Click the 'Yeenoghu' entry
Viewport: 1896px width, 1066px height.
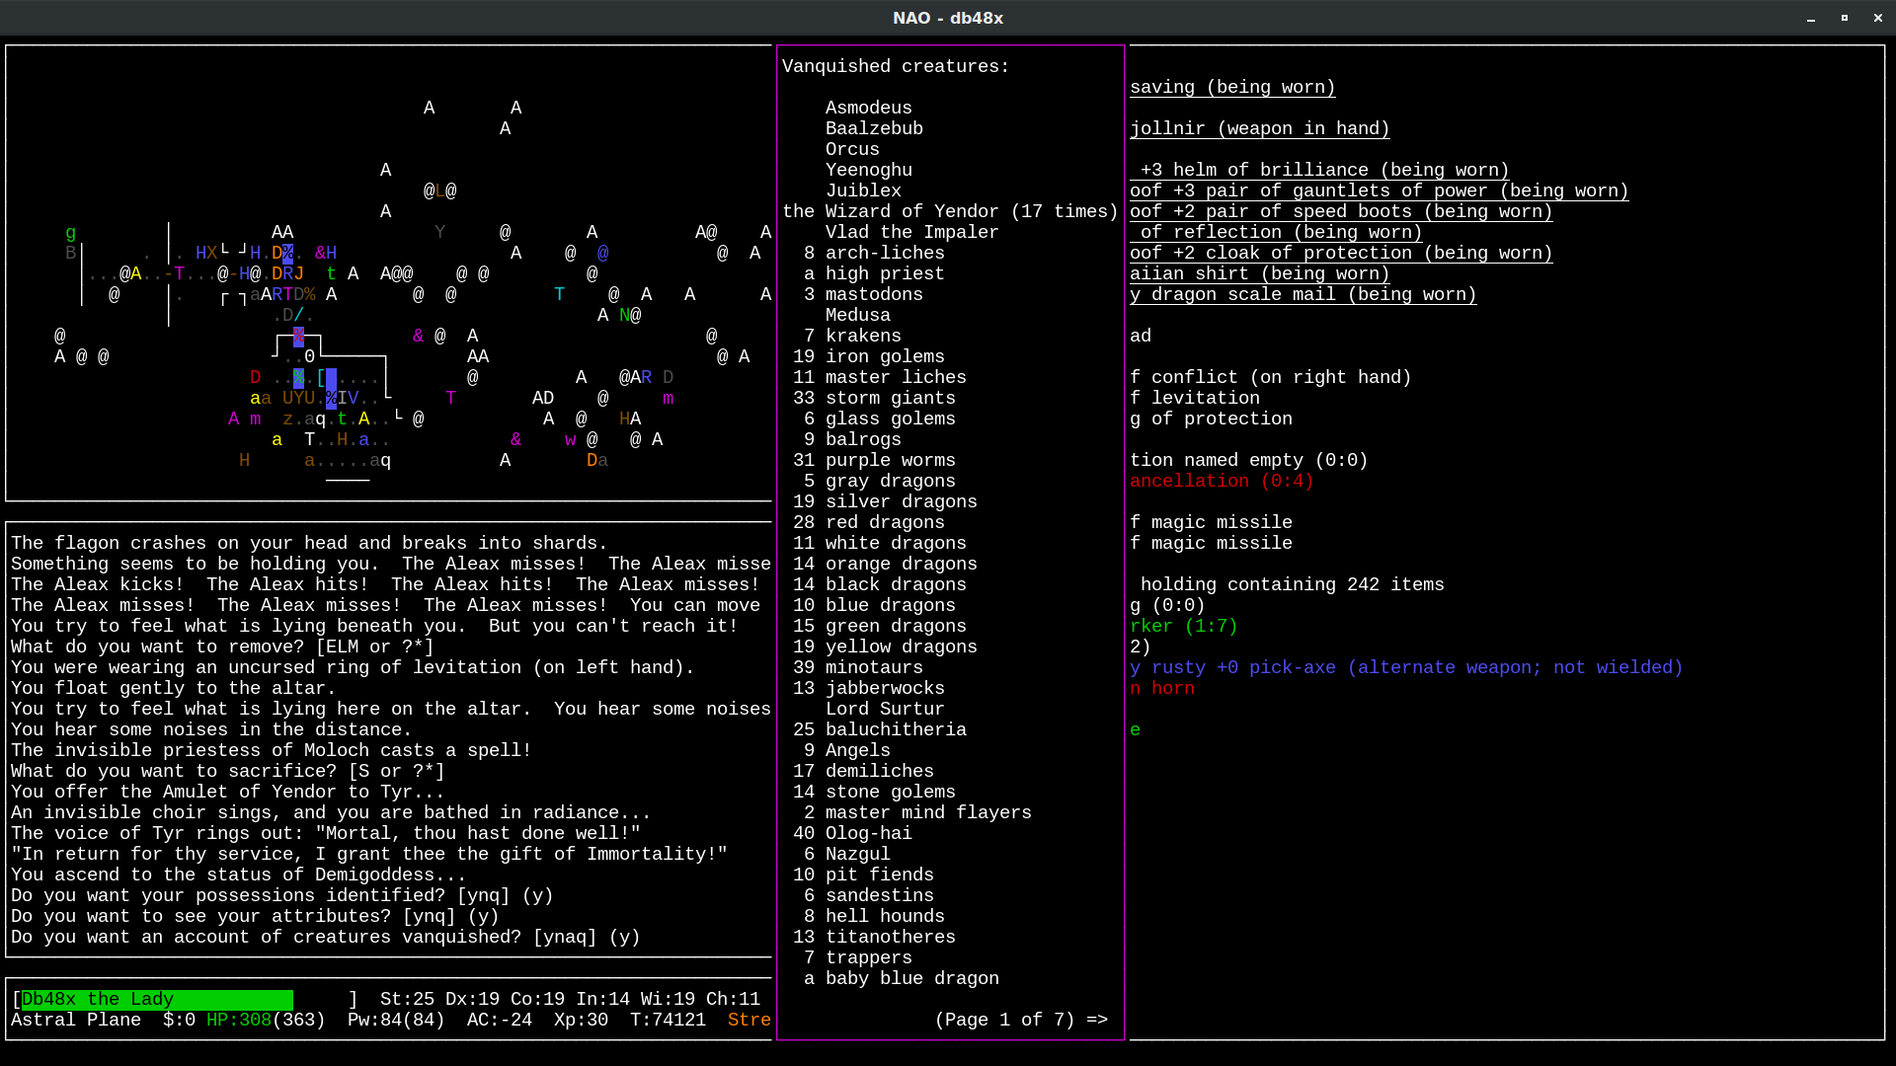click(x=869, y=170)
